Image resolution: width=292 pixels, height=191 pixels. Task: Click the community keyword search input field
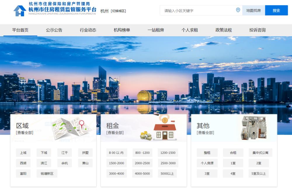[x=196, y=10]
